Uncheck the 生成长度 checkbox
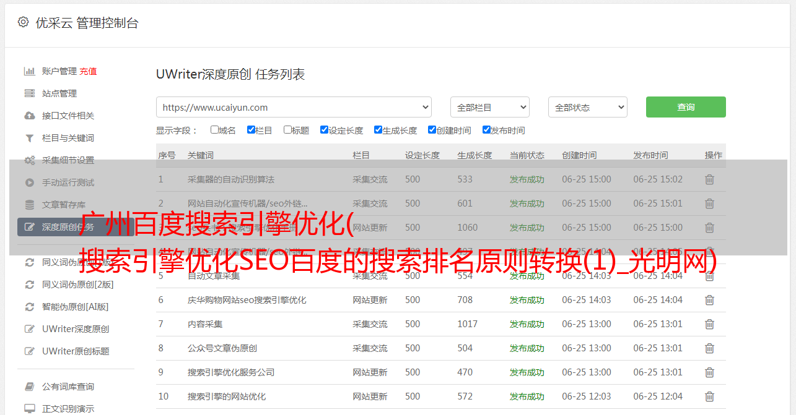Screen dimensions: 796x415 point(378,130)
